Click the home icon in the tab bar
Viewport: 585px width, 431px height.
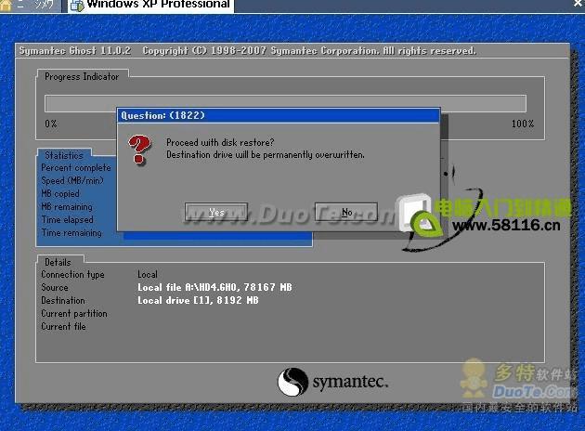(6, 6)
